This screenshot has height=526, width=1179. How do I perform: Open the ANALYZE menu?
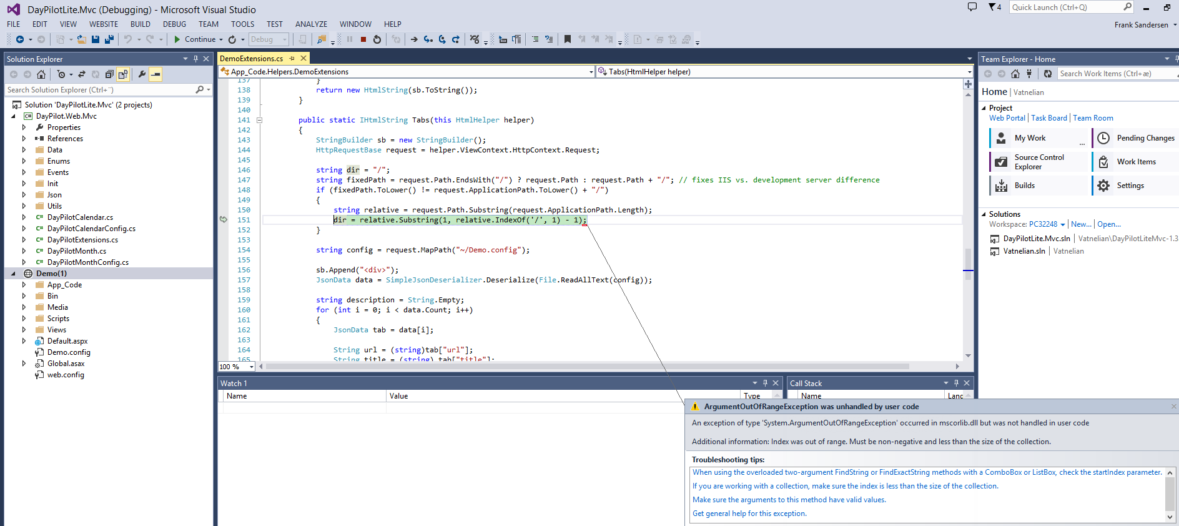(x=311, y=24)
